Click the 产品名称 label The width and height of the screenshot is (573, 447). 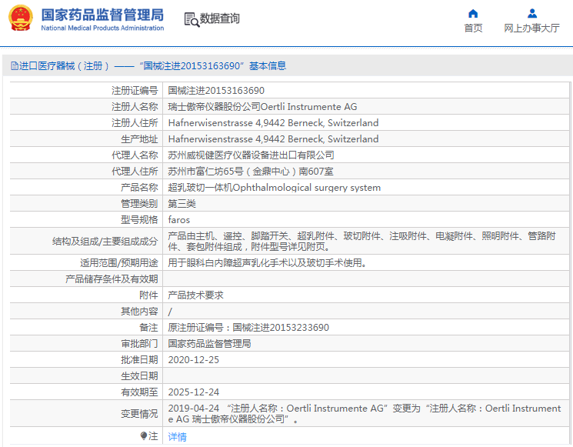139,188
